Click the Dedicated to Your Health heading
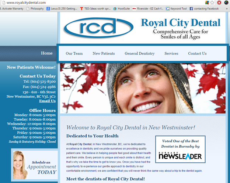 pyautogui.click(x=92, y=136)
